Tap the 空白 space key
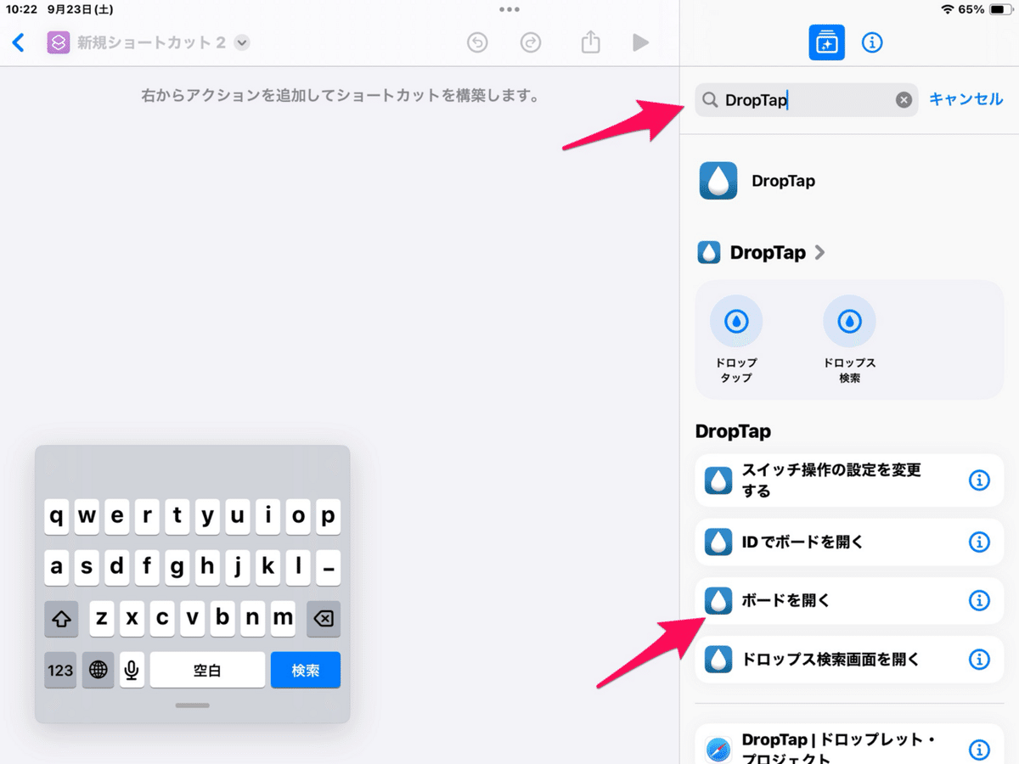Screen dimensions: 1019x764 (x=207, y=670)
